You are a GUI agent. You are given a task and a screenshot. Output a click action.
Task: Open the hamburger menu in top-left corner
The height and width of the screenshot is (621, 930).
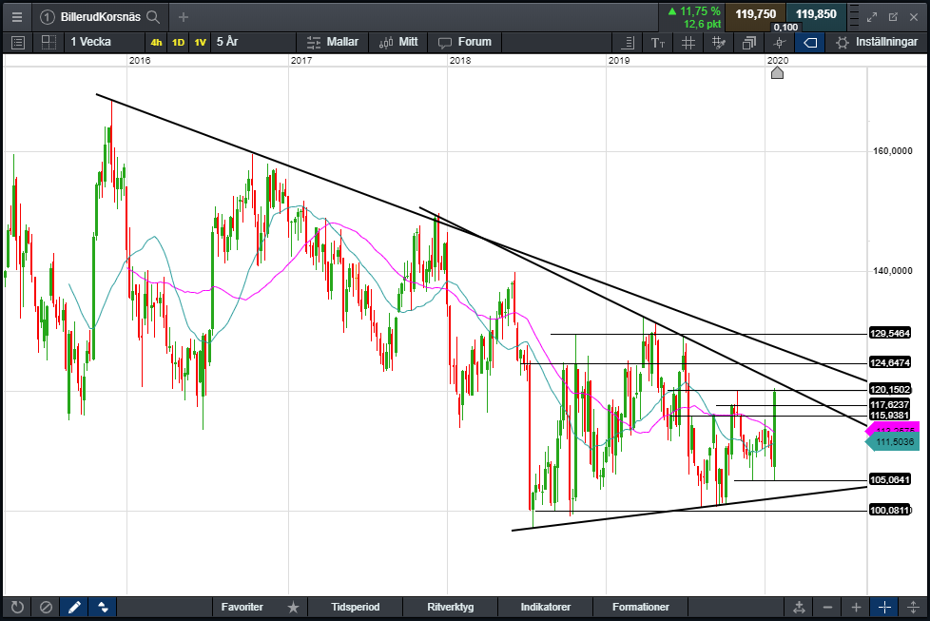click(16, 16)
